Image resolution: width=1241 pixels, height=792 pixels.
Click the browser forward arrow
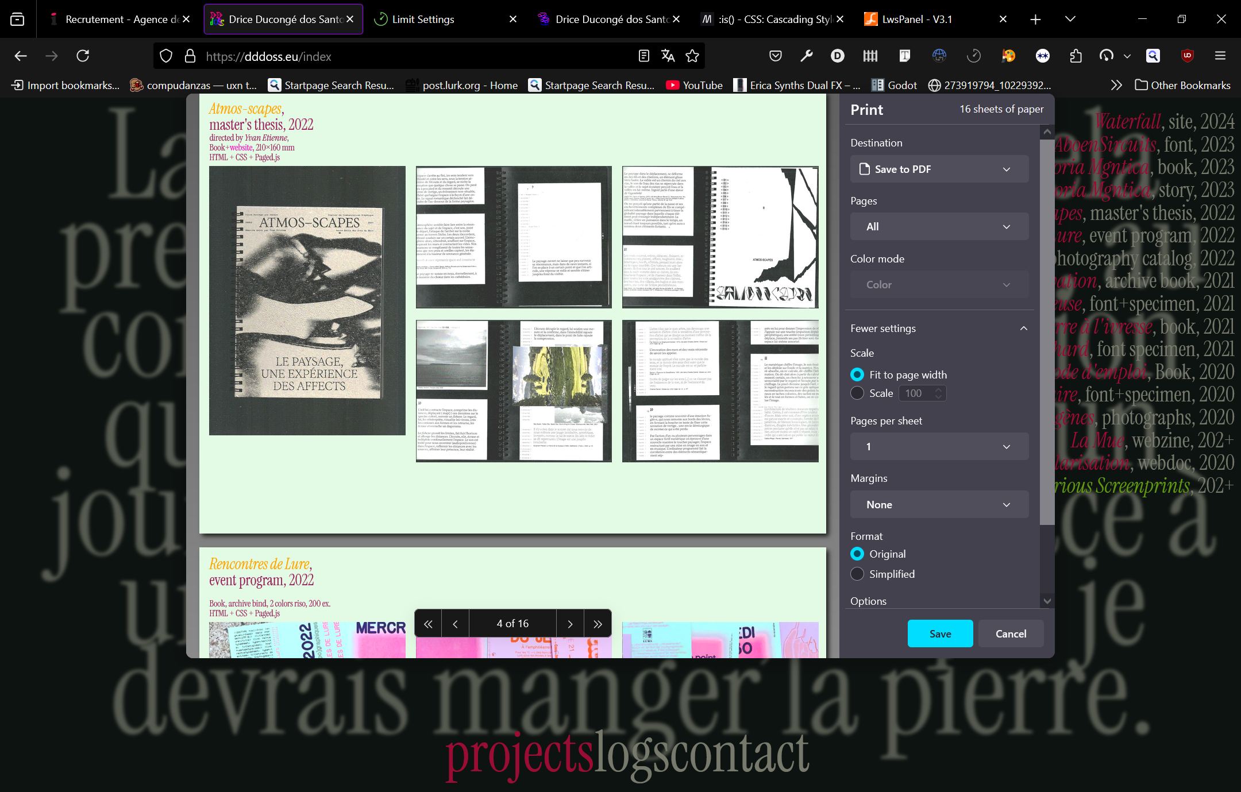coord(52,56)
